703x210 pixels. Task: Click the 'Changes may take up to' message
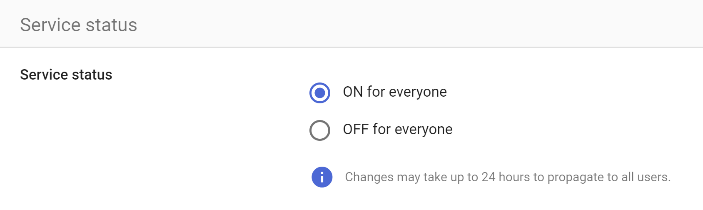click(x=412, y=177)
